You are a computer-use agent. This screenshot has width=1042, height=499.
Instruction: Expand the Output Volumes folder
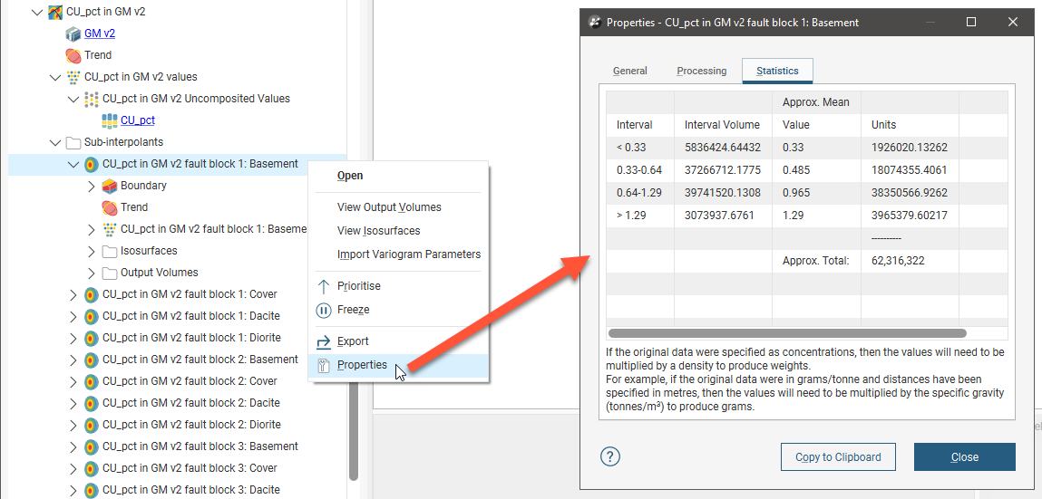coord(91,273)
